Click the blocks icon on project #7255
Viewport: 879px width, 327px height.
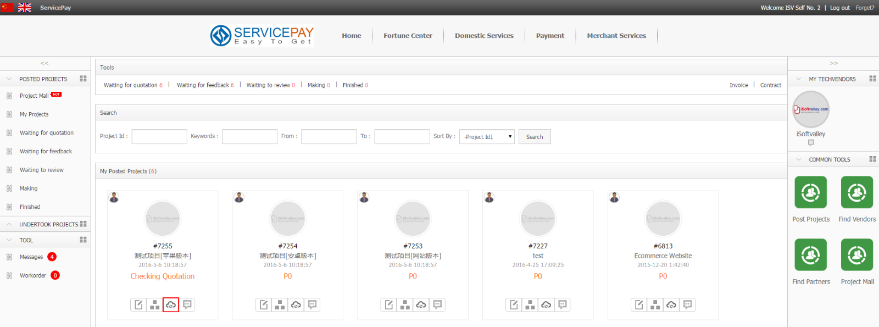[x=155, y=304]
